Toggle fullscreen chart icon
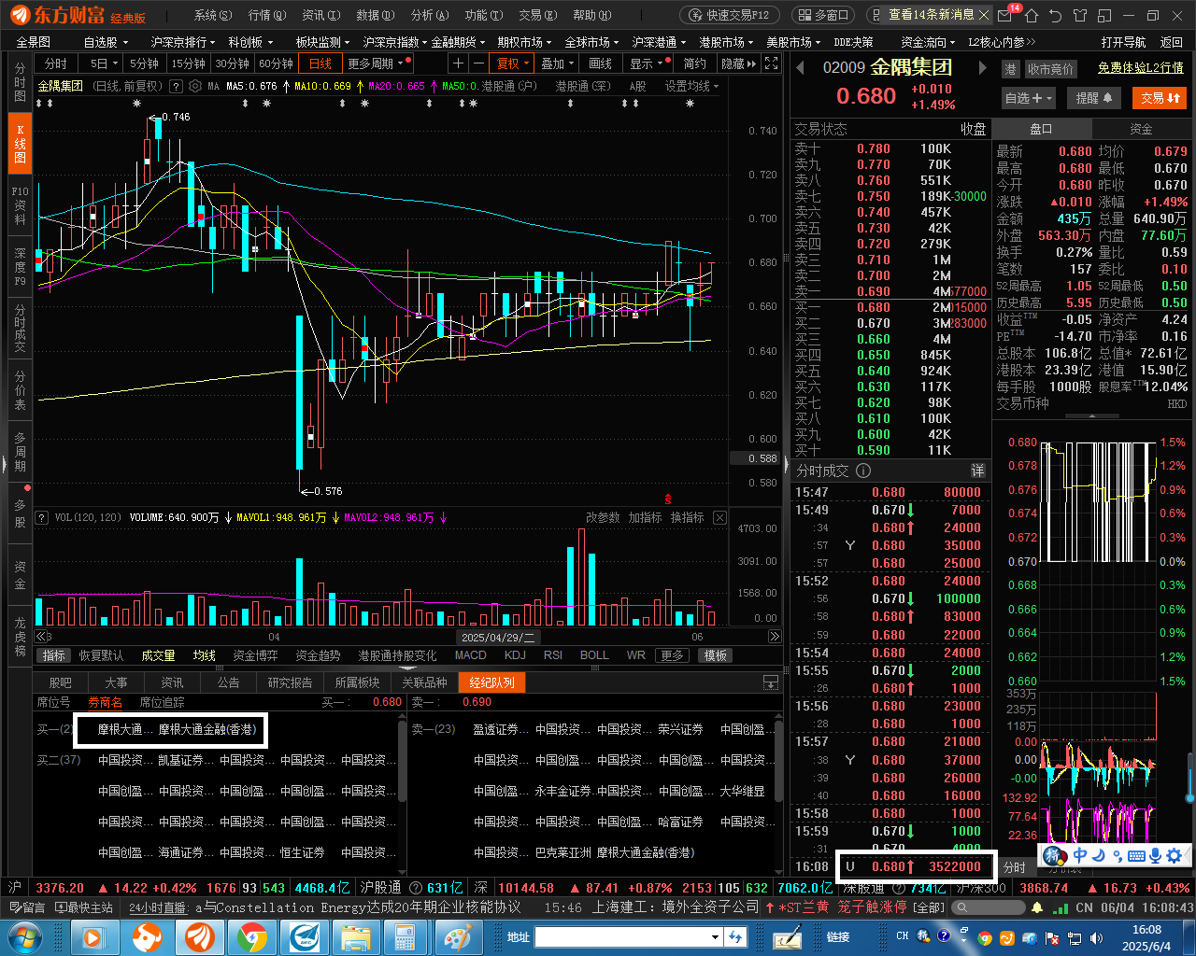Viewport: 1196px width, 956px height. point(771,63)
